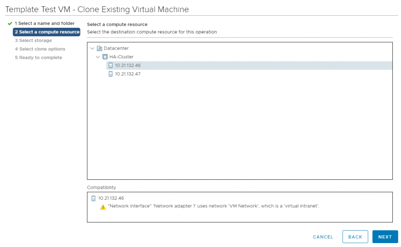Click the green checkmark beside step 1

point(9,23)
